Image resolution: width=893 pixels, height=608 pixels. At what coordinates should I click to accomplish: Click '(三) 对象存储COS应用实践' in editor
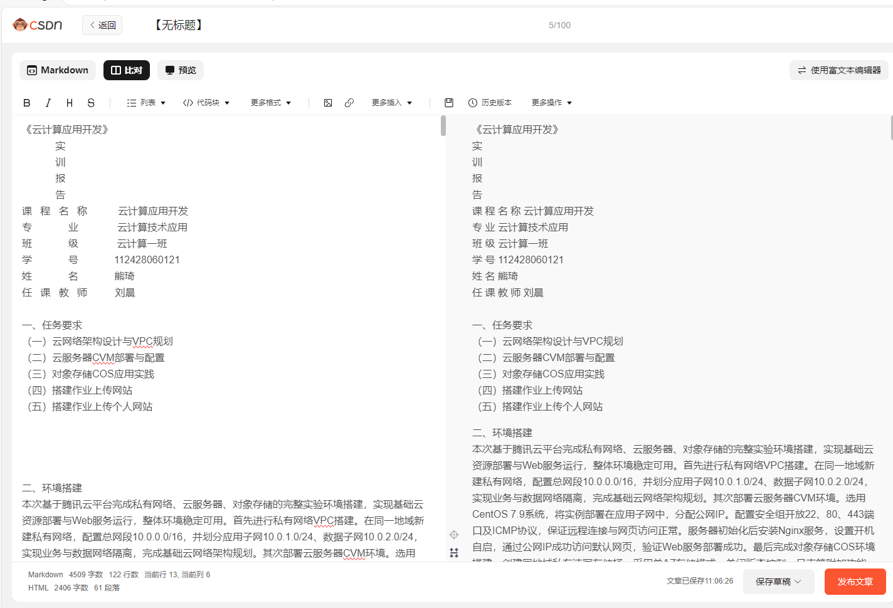pyautogui.click(x=88, y=374)
